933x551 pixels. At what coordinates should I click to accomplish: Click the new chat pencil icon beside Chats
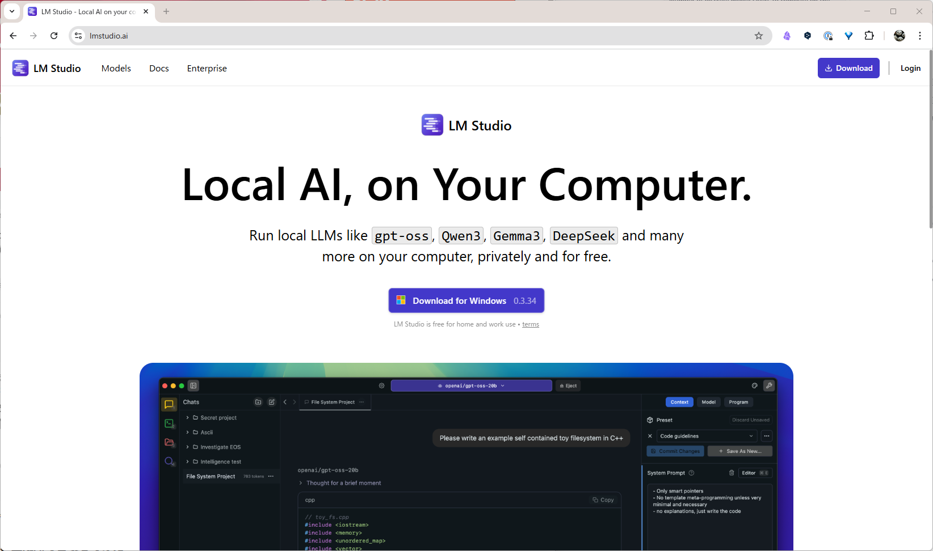(x=272, y=402)
